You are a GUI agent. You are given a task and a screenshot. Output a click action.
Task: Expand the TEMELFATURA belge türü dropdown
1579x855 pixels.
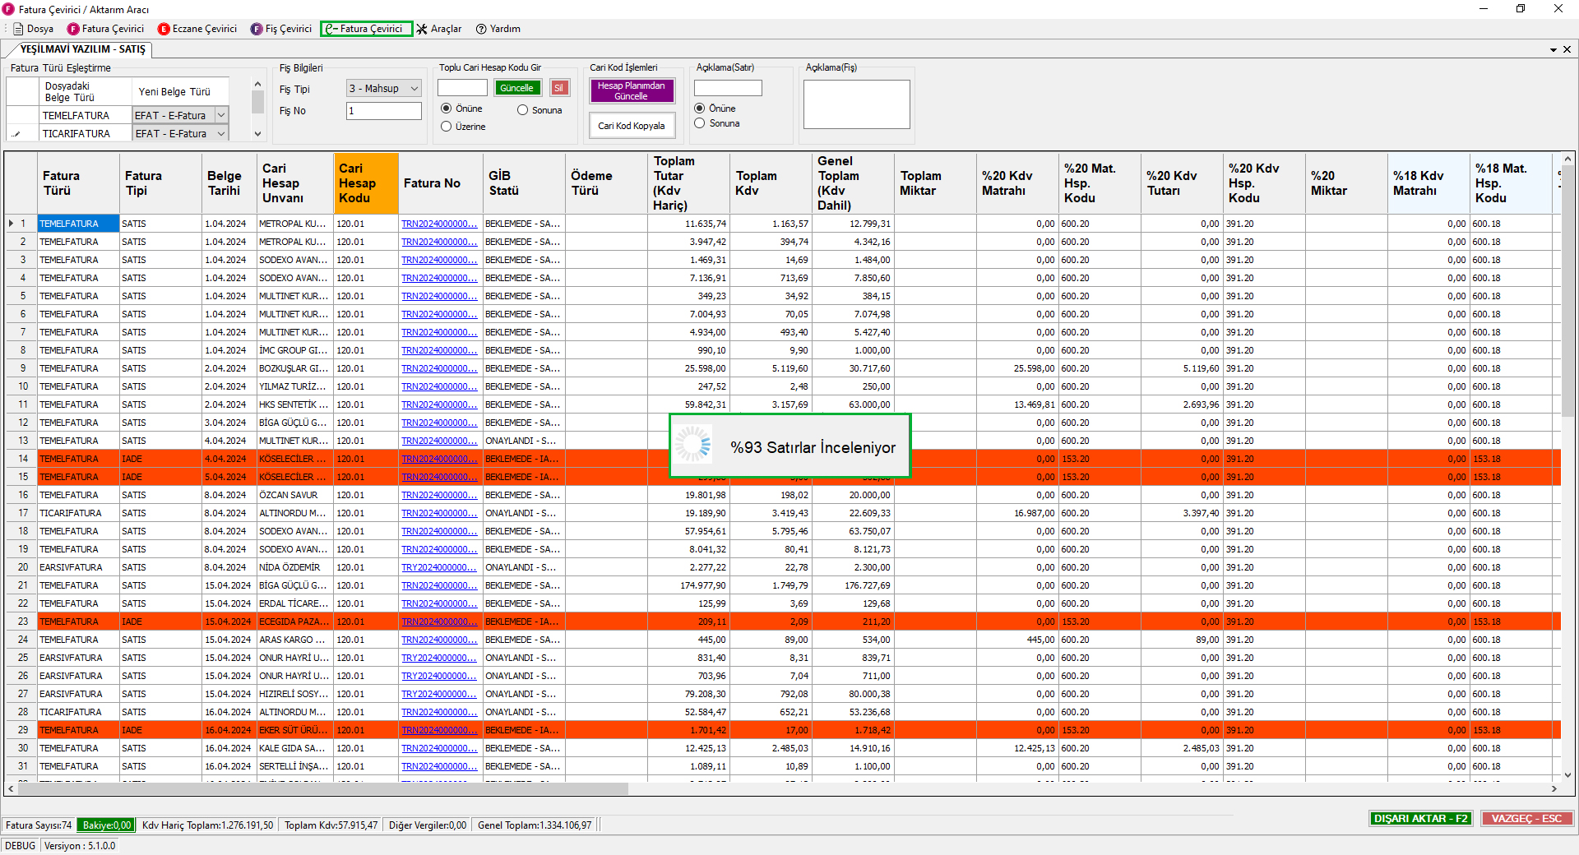click(221, 116)
